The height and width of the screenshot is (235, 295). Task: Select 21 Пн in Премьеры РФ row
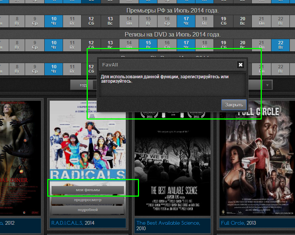[x=261, y=21]
